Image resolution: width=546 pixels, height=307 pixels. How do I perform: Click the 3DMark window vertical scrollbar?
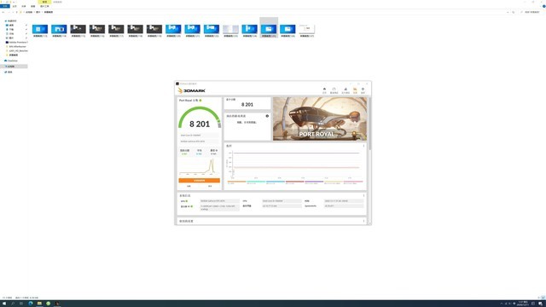[369, 124]
